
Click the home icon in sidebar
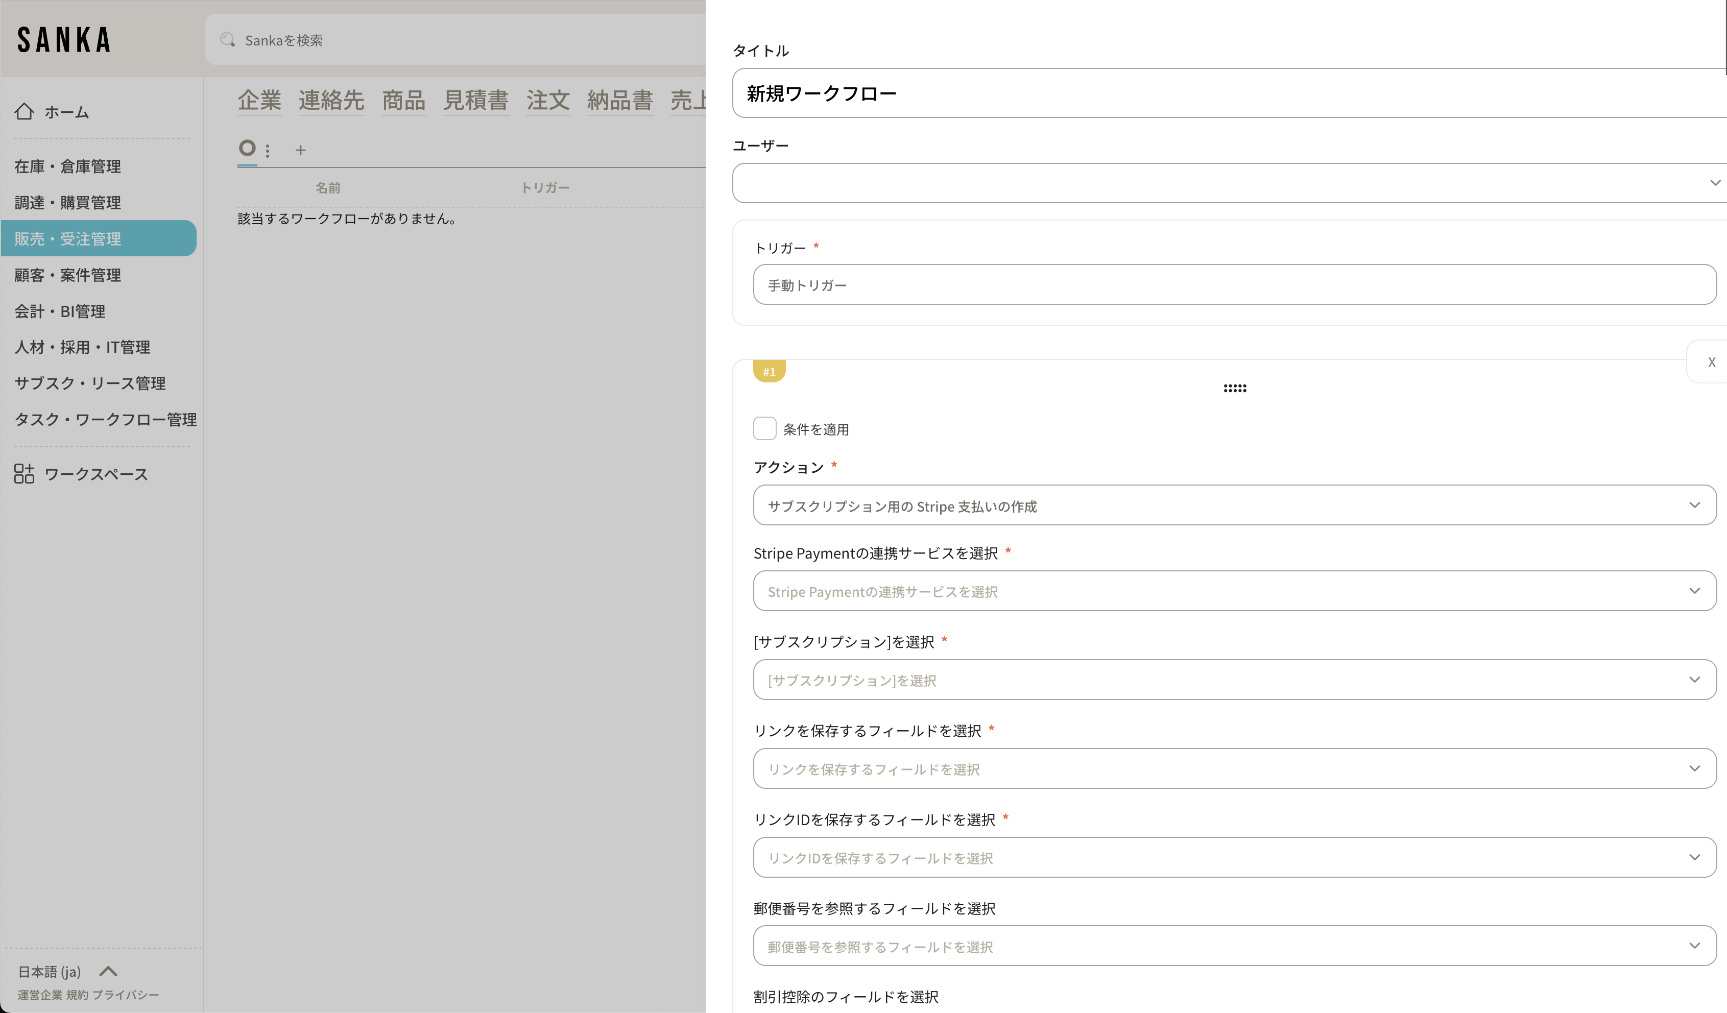[24, 111]
